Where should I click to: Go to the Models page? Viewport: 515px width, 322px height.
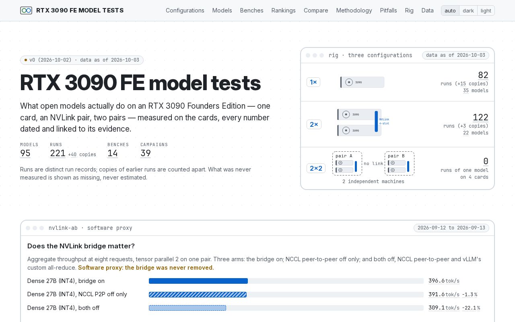(x=222, y=10)
